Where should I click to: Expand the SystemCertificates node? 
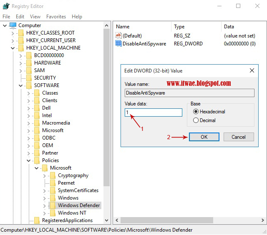click(45, 190)
